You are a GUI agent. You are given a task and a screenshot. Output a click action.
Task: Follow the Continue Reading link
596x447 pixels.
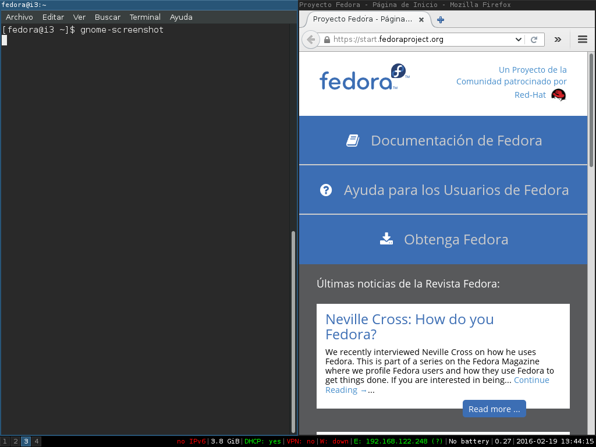click(437, 385)
